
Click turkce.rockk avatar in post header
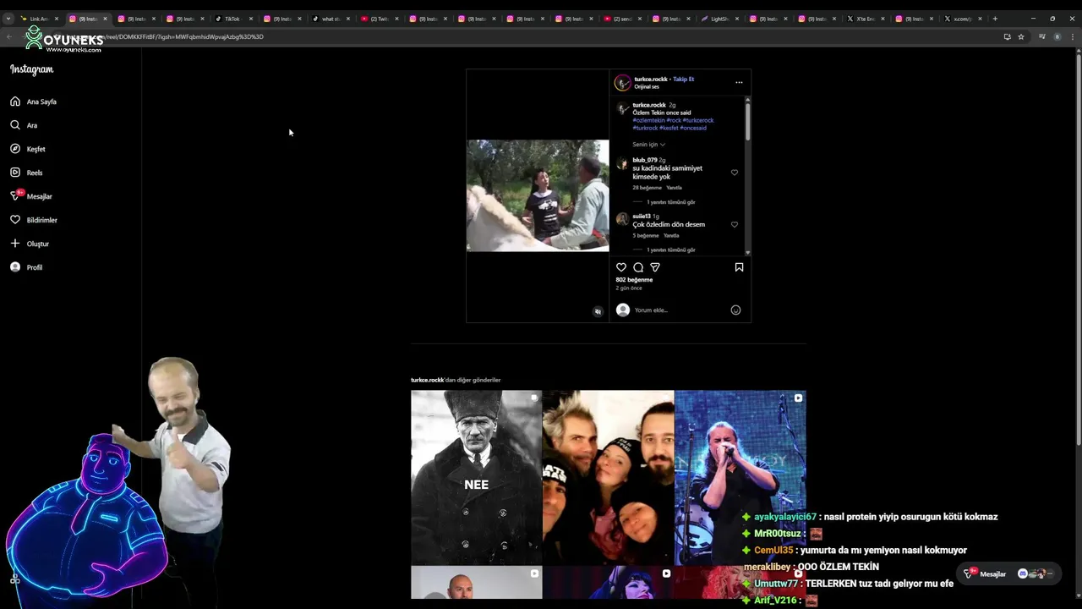point(623,82)
